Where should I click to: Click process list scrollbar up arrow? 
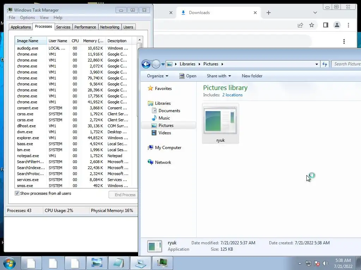click(x=140, y=40)
